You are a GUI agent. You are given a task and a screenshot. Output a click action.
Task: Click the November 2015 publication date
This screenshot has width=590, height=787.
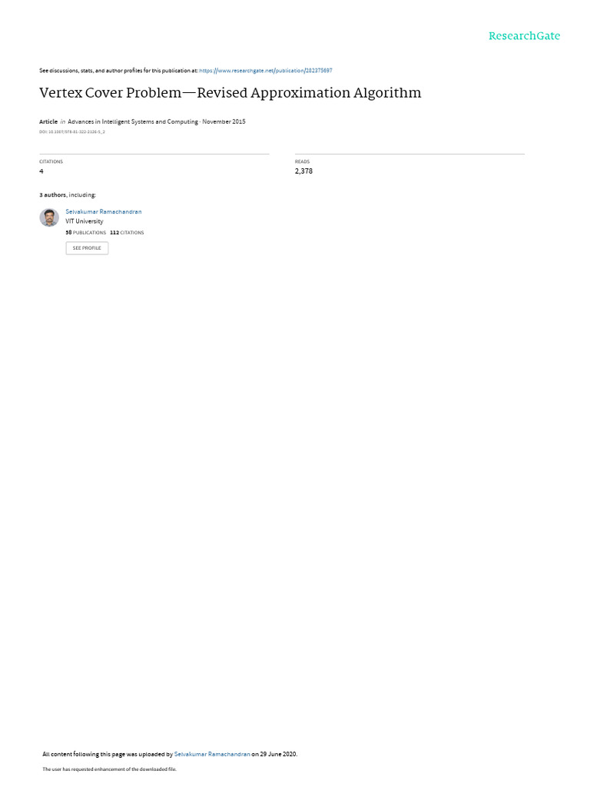(x=224, y=122)
